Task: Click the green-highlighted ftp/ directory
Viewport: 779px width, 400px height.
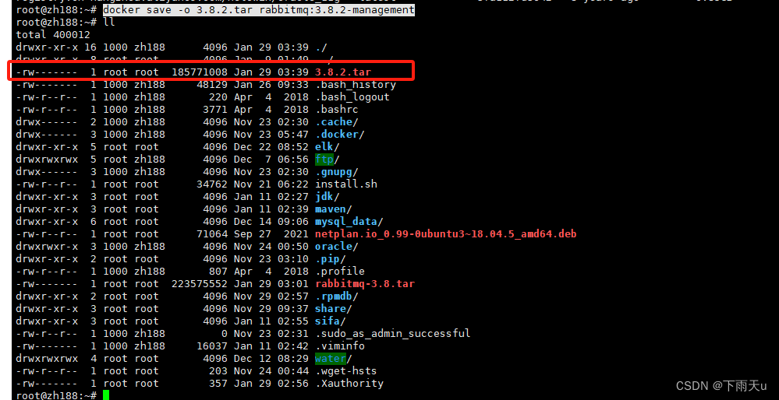Action: (x=328, y=160)
